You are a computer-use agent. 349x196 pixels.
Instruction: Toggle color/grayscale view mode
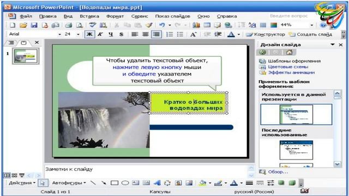tap(274, 25)
